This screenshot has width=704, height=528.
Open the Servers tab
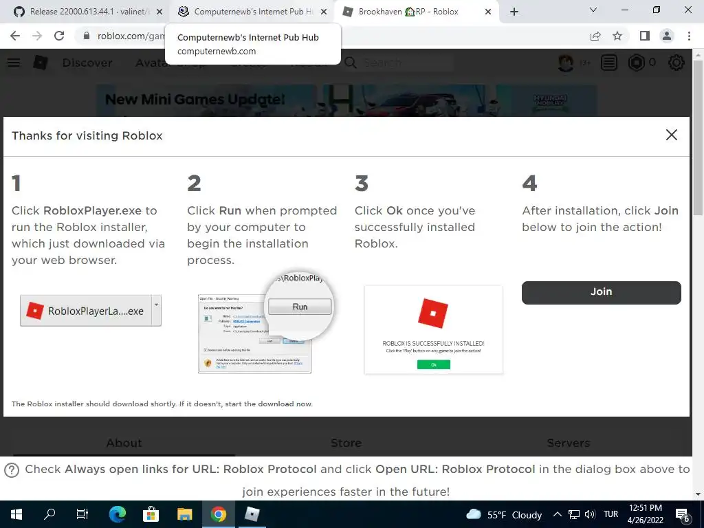point(569,443)
